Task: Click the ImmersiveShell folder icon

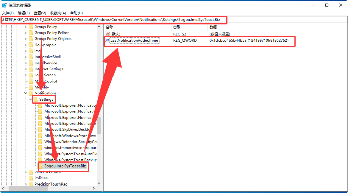Action: point(31,57)
